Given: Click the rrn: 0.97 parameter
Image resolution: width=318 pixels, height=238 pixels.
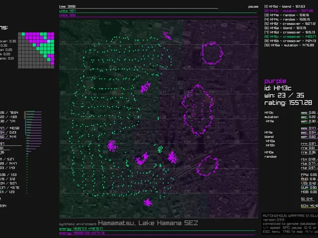Looking at the screenshot, I should click(x=308, y=144).
